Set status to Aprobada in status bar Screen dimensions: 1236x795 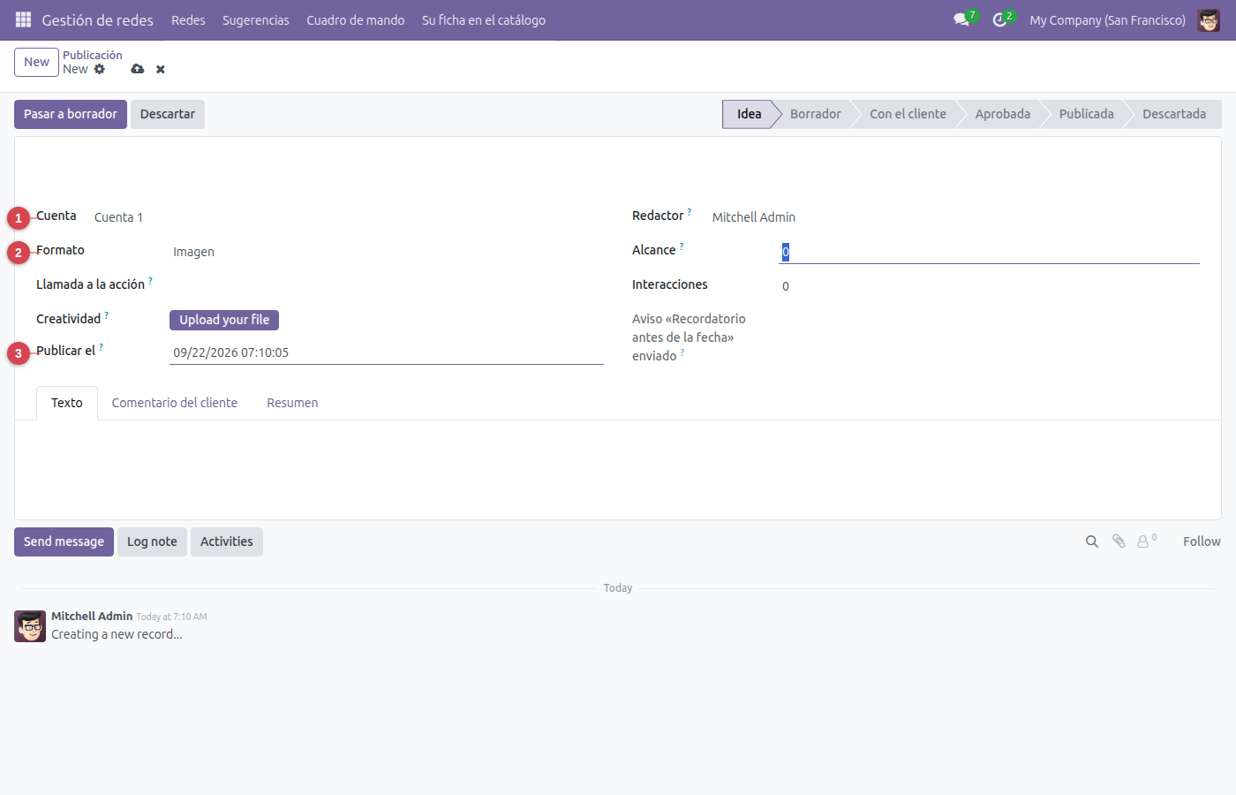pyautogui.click(x=1003, y=114)
